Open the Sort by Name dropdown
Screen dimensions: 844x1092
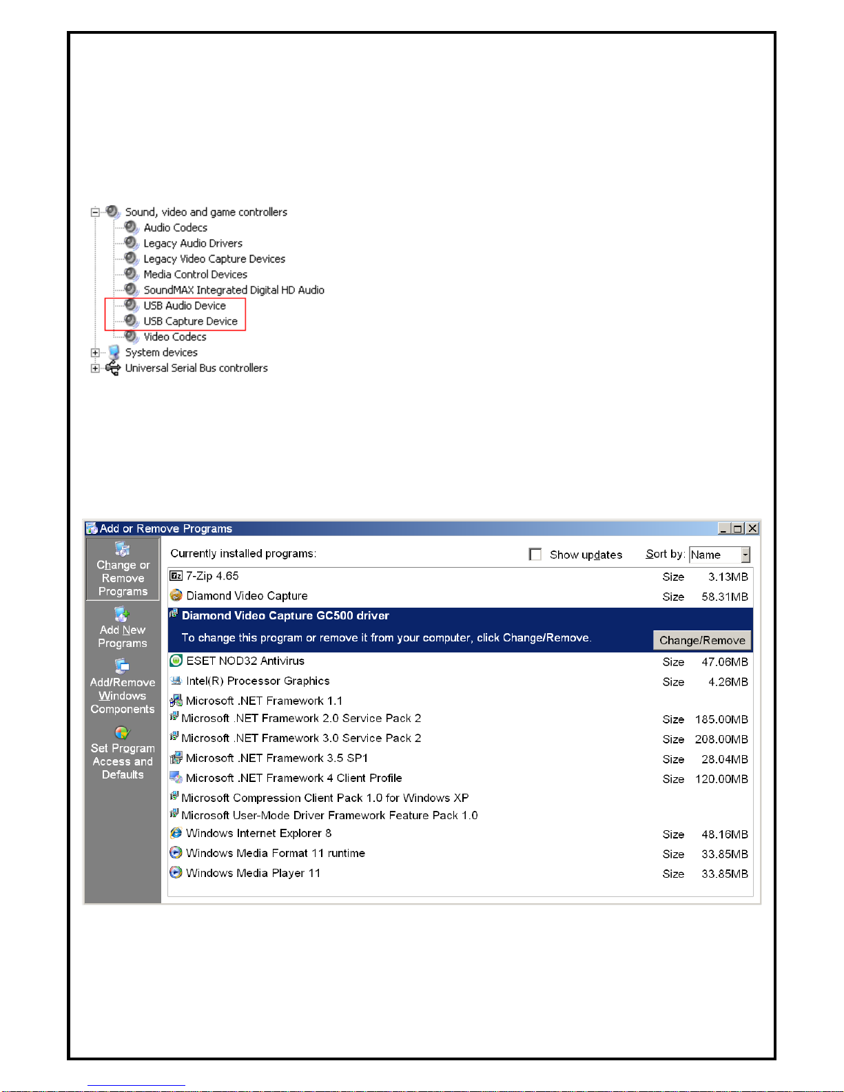pos(745,555)
